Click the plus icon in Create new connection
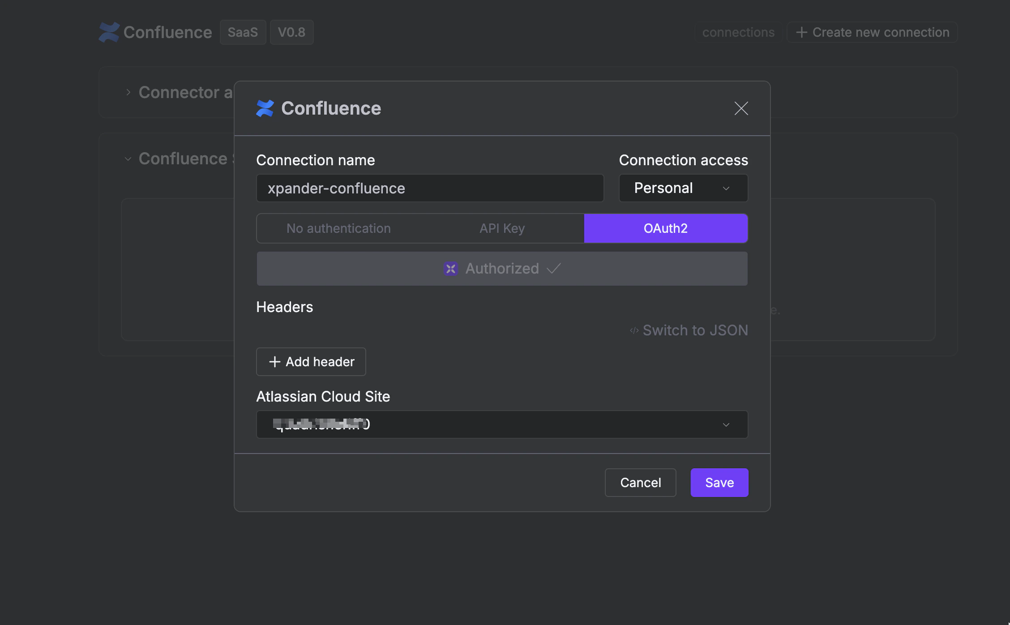The width and height of the screenshot is (1010, 625). click(x=801, y=32)
